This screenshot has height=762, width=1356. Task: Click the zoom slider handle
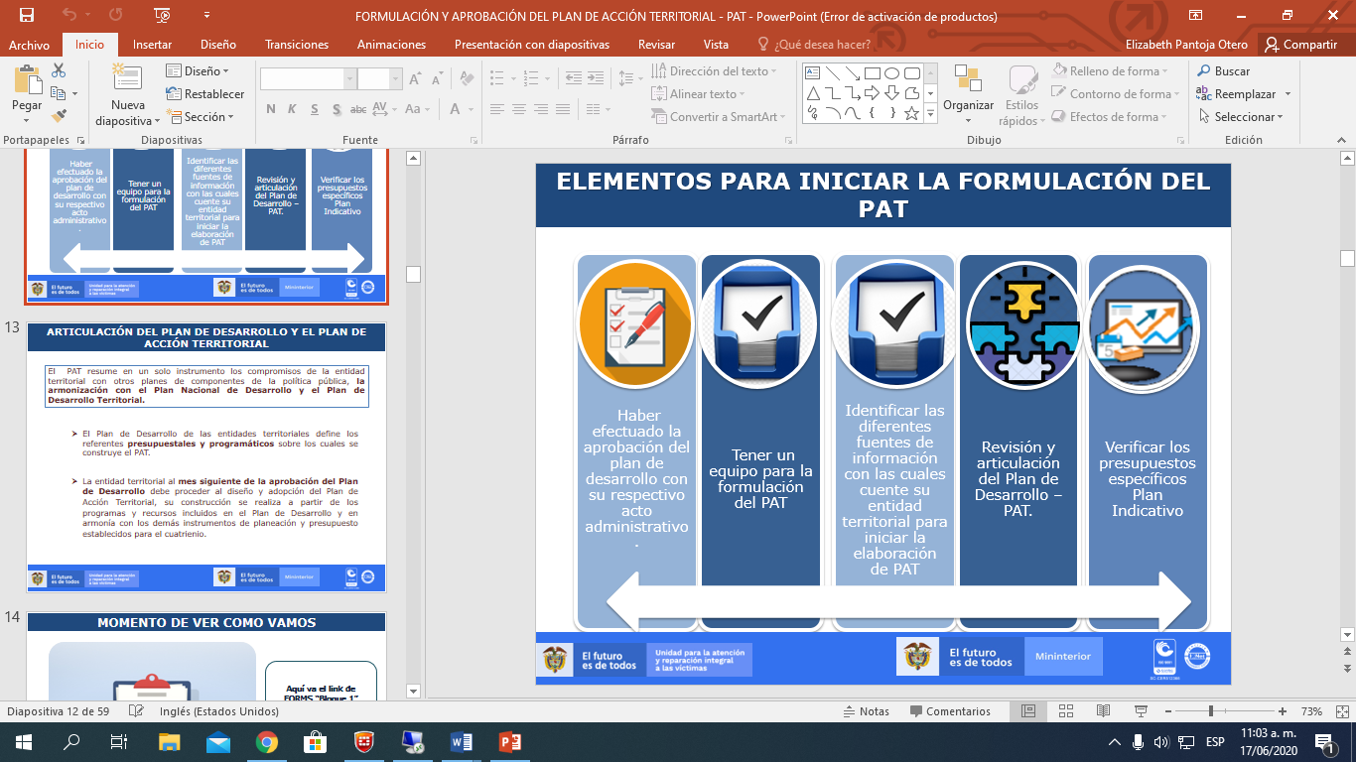coord(1210,711)
